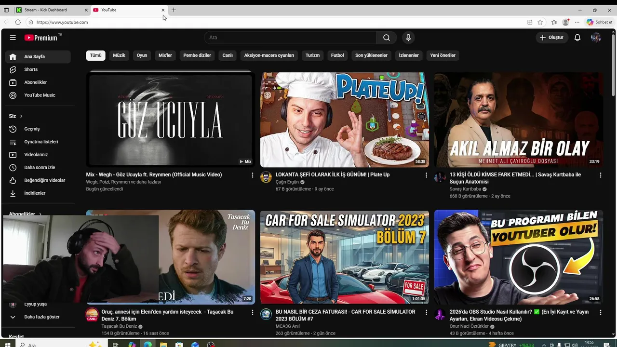Screen dimensions: 617x347
Task: Open Videolarınız in the sidebar
Action: (38, 155)
